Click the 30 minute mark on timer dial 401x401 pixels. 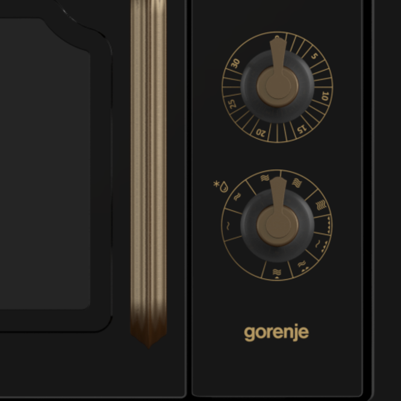[235, 63]
